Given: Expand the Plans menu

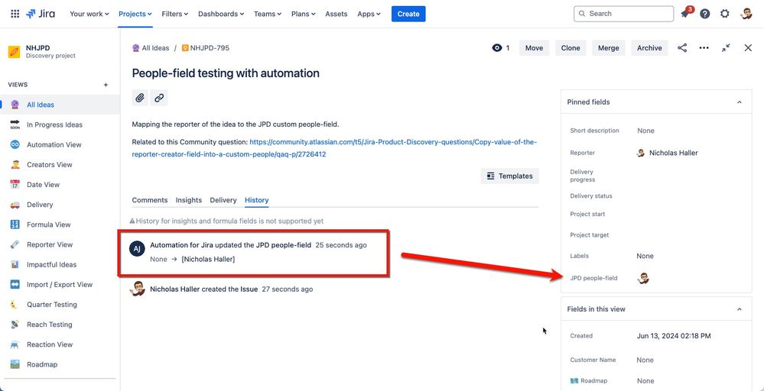Looking at the screenshot, I should (x=303, y=14).
